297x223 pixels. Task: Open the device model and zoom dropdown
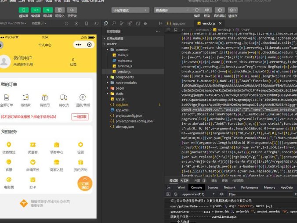pyautogui.click(x=13, y=23)
